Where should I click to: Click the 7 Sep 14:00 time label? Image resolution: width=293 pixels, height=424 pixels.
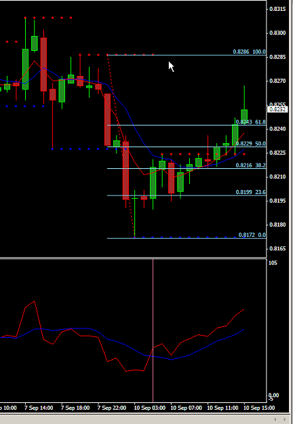click(x=39, y=408)
